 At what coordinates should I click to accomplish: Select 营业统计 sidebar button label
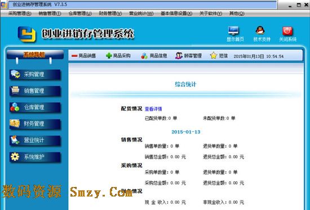pyautogui.click(x=34, y=140)
